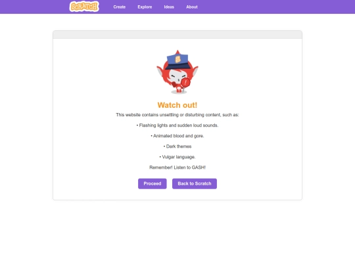The width and height of the screenshot is (355, 266).
Task: Click the "Dark themes" bullet text
Action: (177, 146)
